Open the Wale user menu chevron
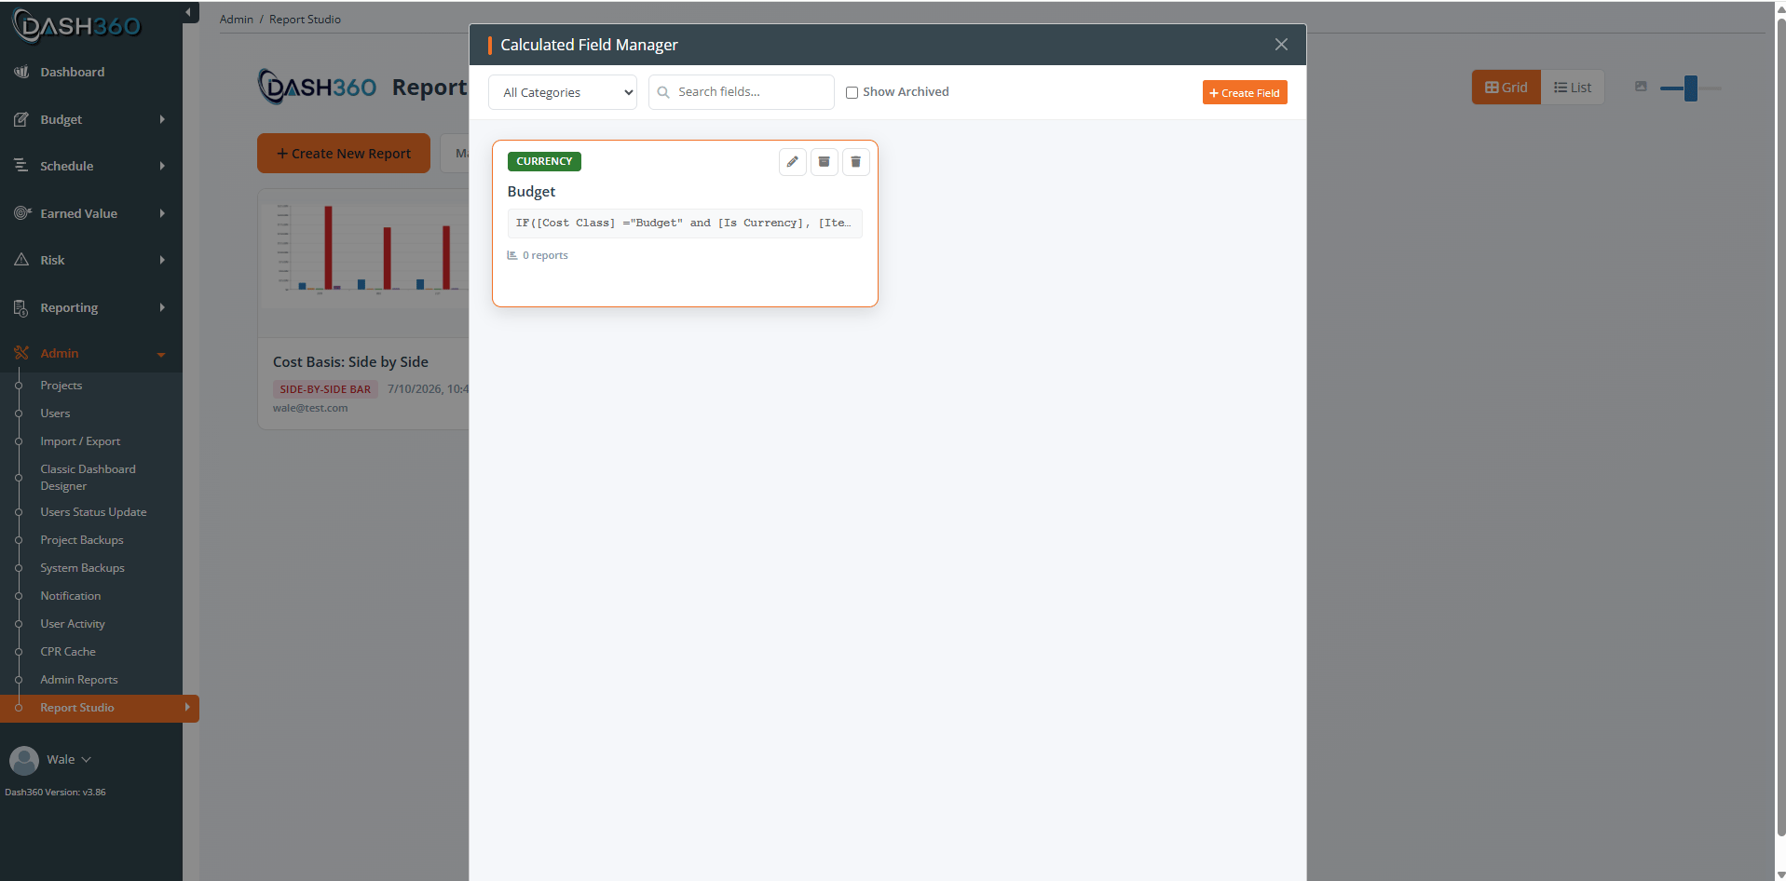1786x881 pixels. coord(87,760)
